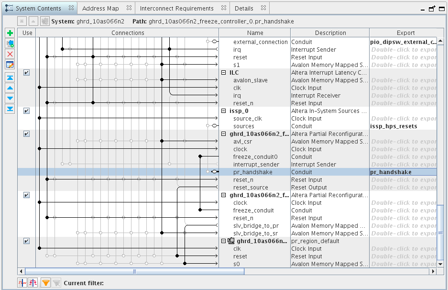Disable the pr_region_default component Use checkbox
This screenshot has height=290, width=448.
pos(27,241)
